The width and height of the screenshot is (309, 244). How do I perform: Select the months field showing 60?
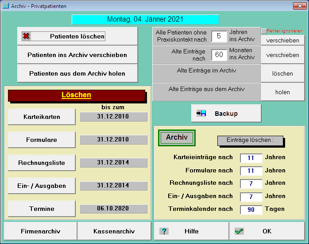pyautogui.click(x=219, y=55)
